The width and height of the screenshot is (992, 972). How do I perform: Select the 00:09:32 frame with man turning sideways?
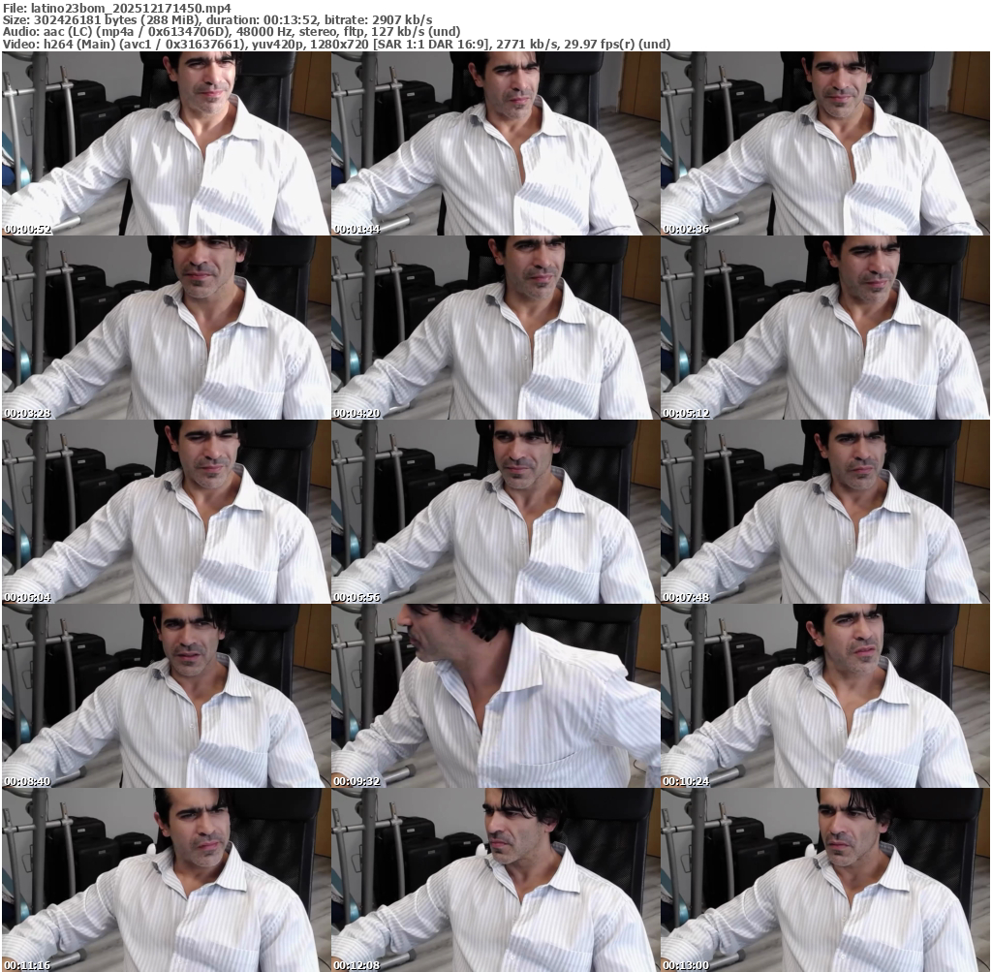pyautogui.click(x=495, y=696)
